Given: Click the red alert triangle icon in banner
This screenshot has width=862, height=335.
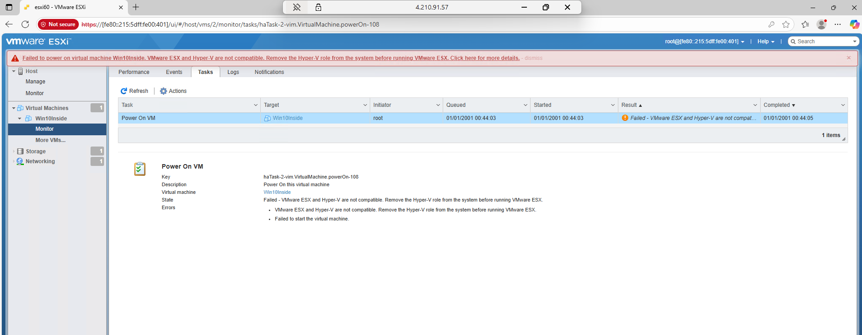Looking at the screenshot, I should [15, 58].
